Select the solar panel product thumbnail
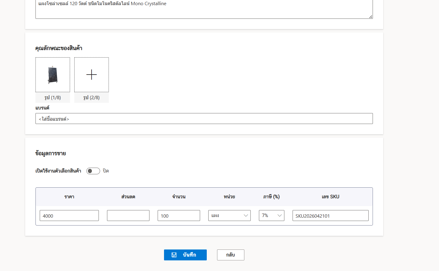 point(53,75)
